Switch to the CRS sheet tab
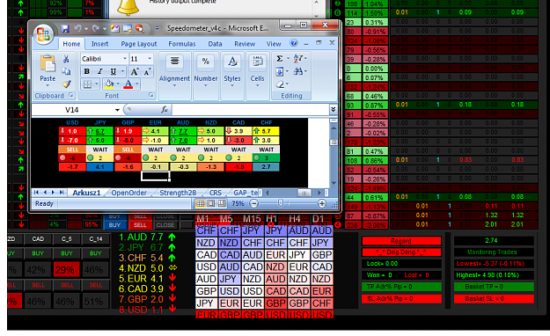Image resolution: width=550 pixels, height=336 pixels. (215, 193)
